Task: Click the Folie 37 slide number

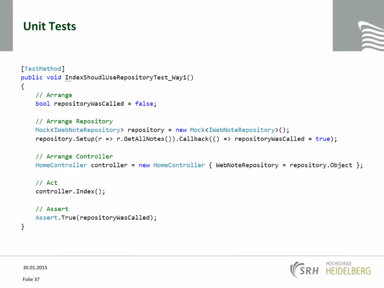Action: (x=31, y=279)
